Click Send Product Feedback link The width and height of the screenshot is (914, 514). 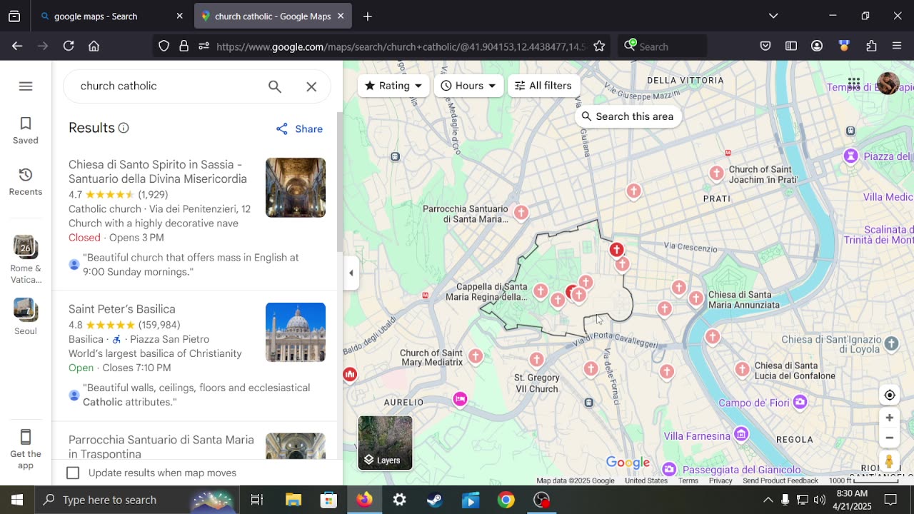[780, 481]
